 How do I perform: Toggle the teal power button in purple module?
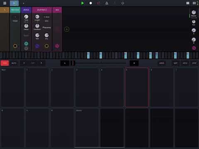[x=26, y=44]
